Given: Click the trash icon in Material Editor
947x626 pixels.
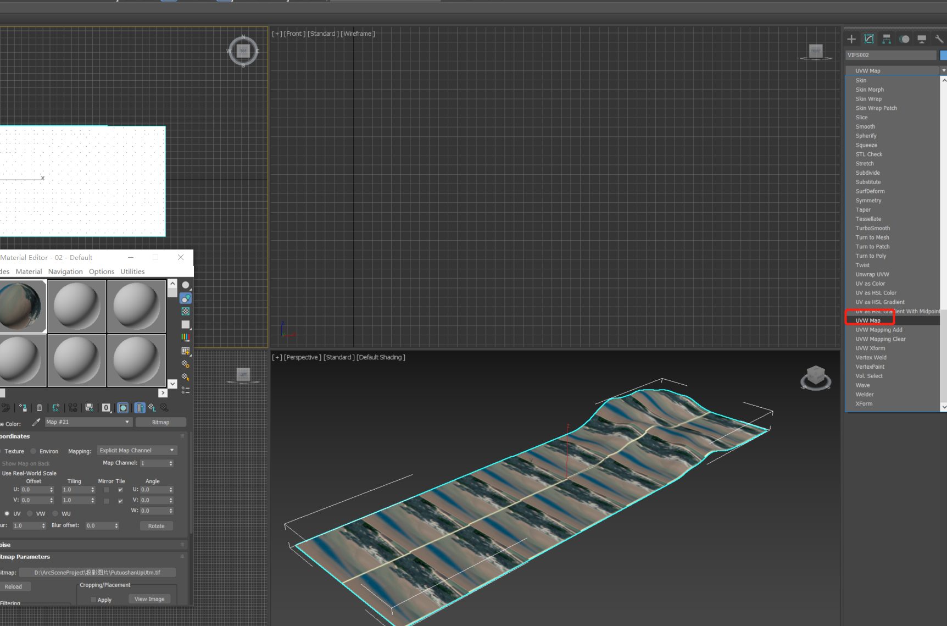Looking at the screenshot, I should click(x=39, y=407).
